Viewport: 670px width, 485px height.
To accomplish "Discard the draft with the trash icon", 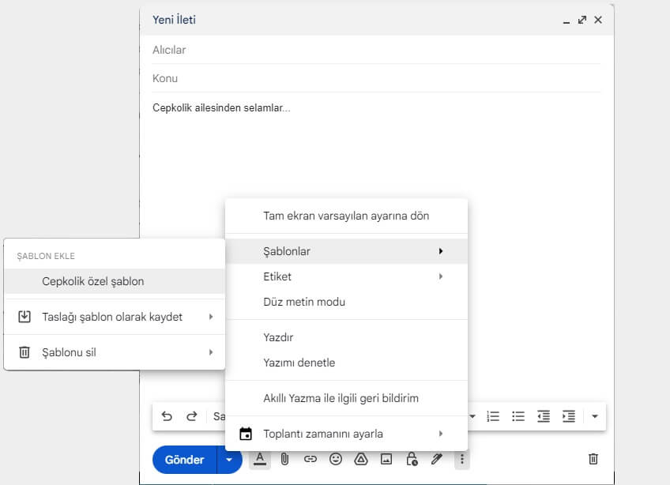I will [x=593, y=459].
